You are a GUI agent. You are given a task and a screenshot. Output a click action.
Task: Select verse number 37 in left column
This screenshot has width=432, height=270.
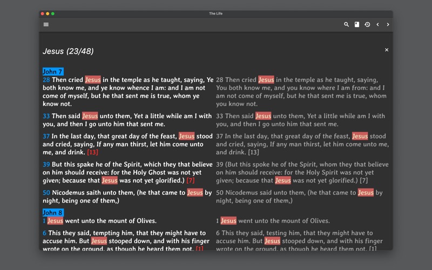46,136
